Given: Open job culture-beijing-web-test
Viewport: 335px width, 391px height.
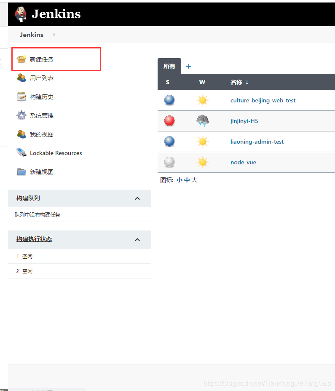Looking at the screenshot, I should coord(263,100).
